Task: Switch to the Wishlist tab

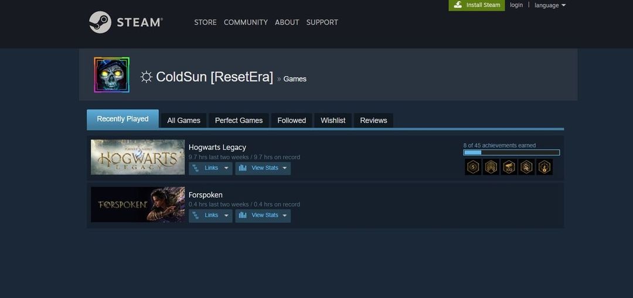Action: pos(333,121)
